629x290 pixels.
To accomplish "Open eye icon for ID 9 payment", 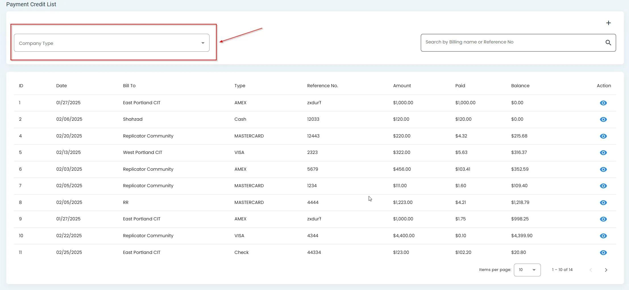I will click(603, 219).
